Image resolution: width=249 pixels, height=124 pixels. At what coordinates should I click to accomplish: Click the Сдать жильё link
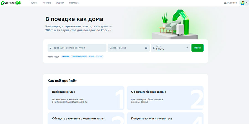(x=230, y=3)
